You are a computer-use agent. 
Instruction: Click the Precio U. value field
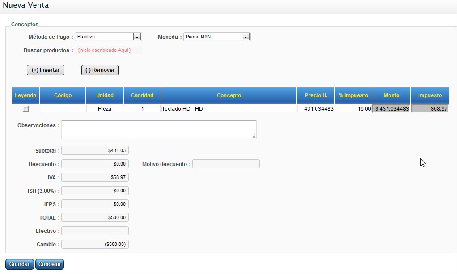(x=316, y=109)
